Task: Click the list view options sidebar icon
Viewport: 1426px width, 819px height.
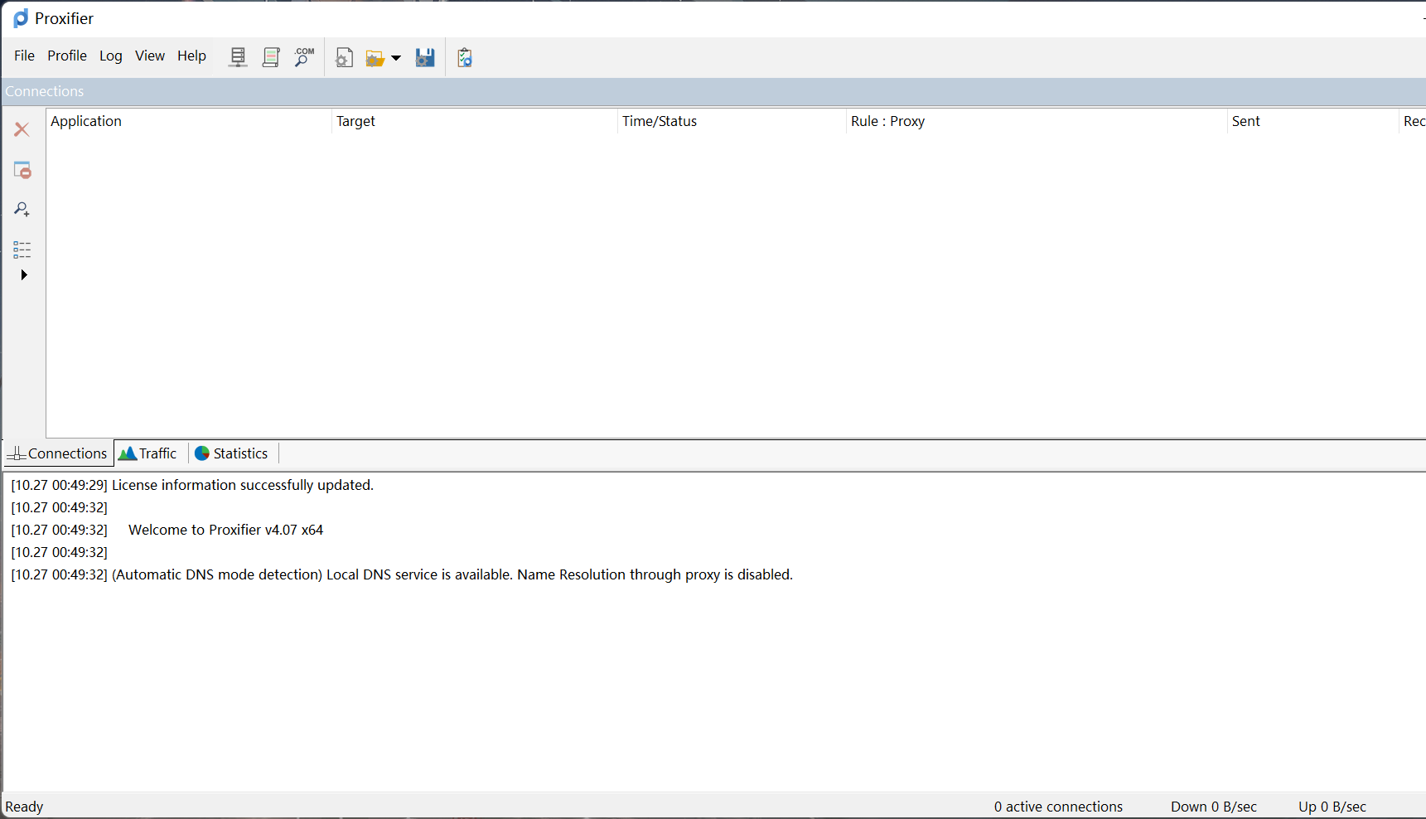Action: pos(22,250)
